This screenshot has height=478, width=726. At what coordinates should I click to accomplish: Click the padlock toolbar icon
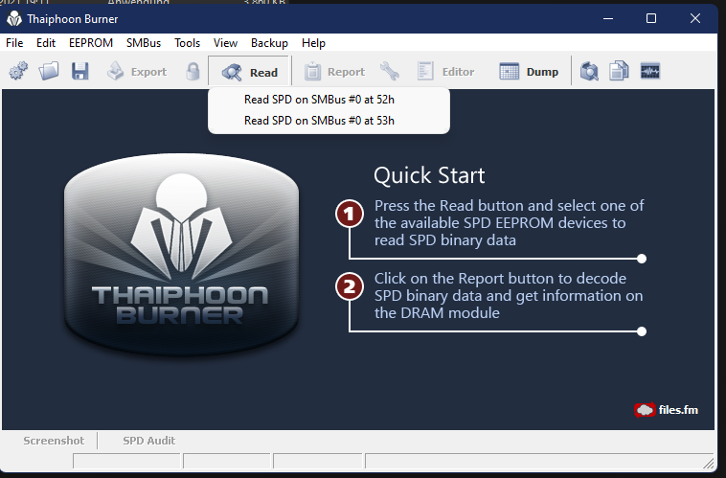point(193,71)
